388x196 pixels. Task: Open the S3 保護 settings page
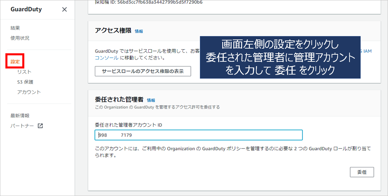tap(25, 82)
